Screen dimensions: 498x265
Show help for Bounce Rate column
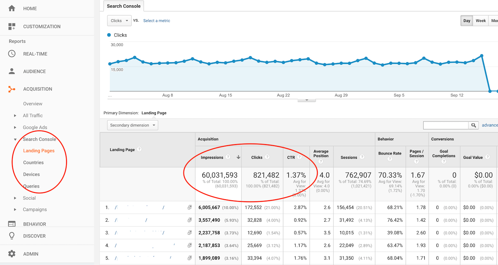tap(390, 159)
